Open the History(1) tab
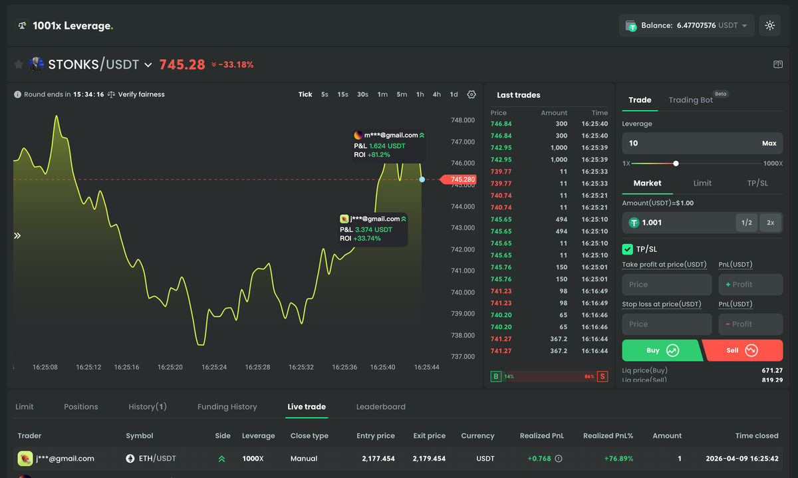Screen dimensions: 798x478 coord(148,407)
